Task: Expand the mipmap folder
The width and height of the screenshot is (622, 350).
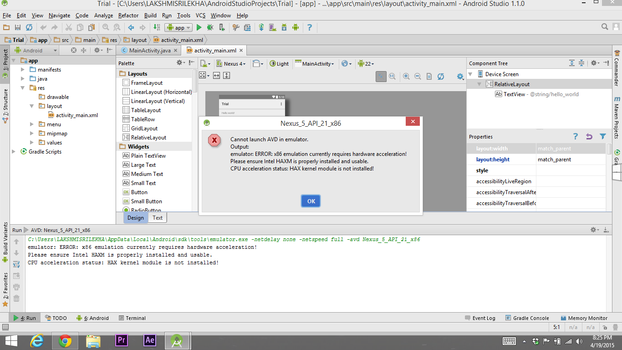Action: pos(32,134)
